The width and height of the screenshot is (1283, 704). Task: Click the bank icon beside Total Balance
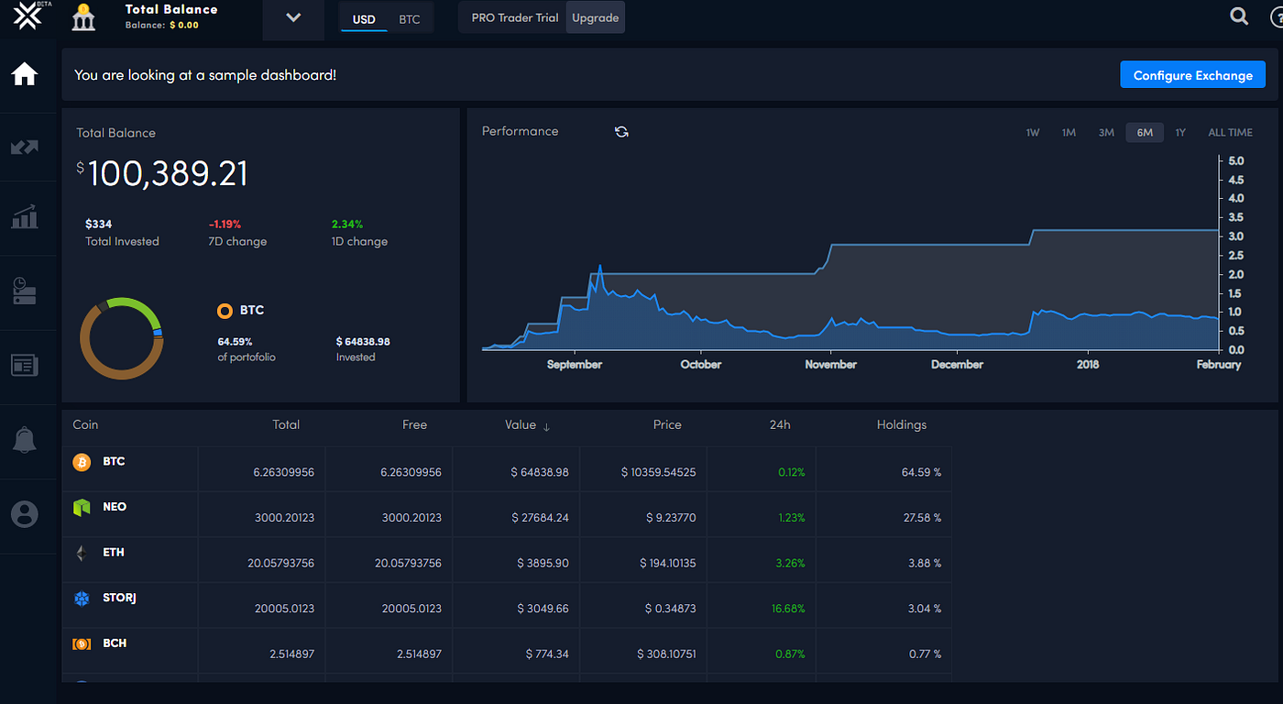click(x=83, y=16)
